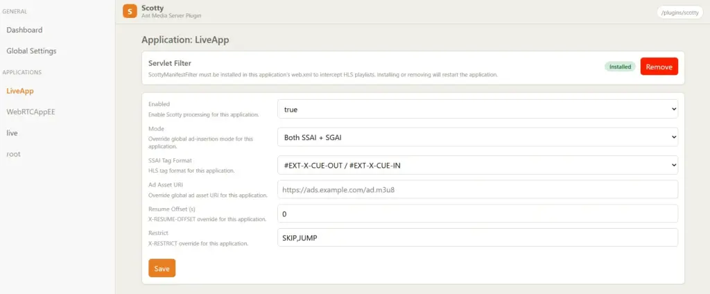
Task: Click the Mode setting label
Action: point(156,129)
